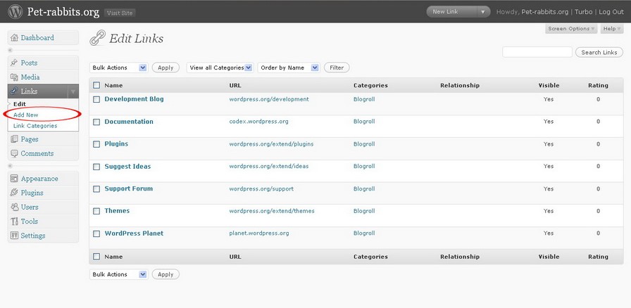Open the wordpress.org/support URL
Screen dimensions: 631x308
click(261, 188)
